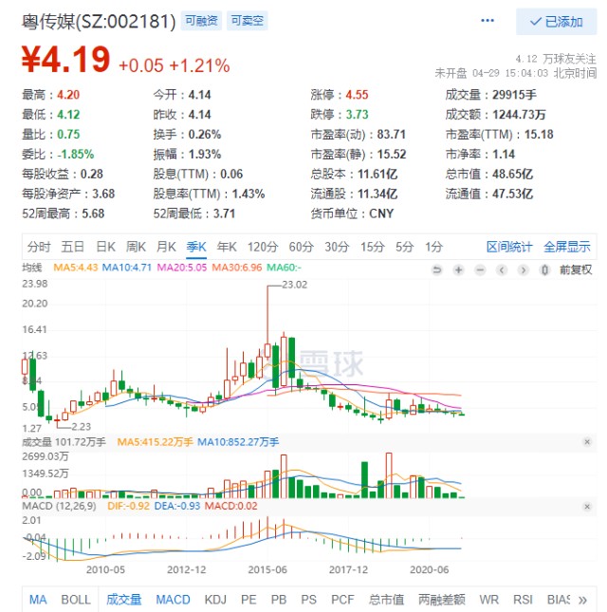607x612 pixels.
Task: Toggle the PE indicator
Action: [248, 600]
